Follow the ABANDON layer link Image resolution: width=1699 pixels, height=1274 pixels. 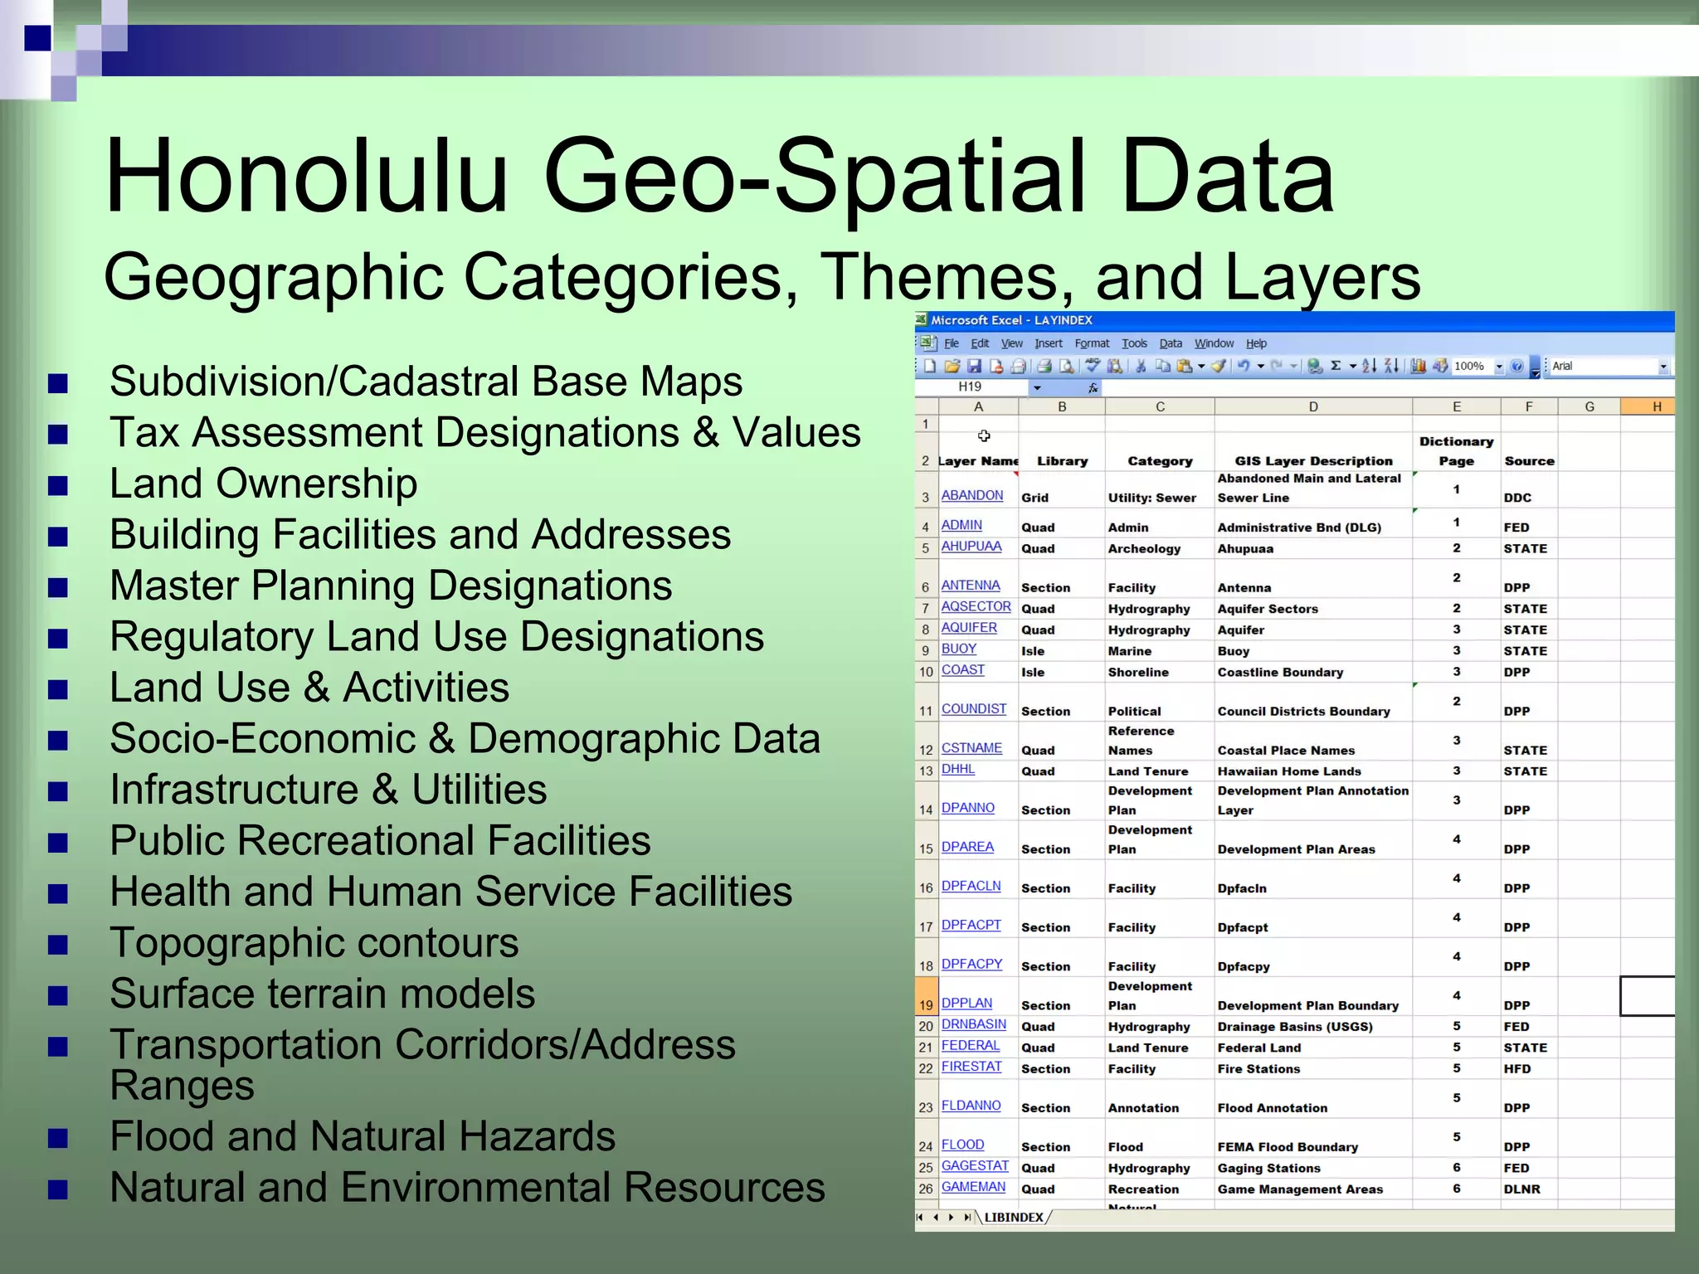coord(971,495)
